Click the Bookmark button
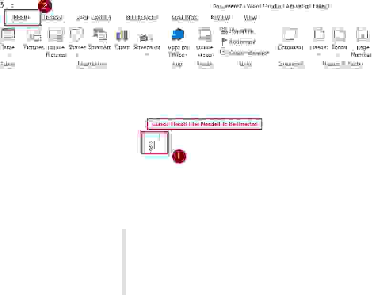Screen dimensions: 373x295 click(238, 42)
